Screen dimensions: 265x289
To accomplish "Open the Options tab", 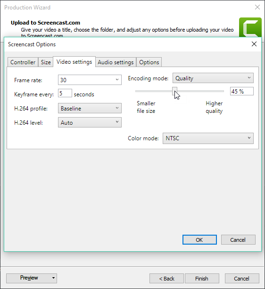I will point(149,62).
